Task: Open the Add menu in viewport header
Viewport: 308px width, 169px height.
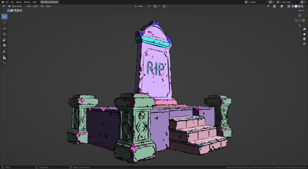Action: pos(42,6)
